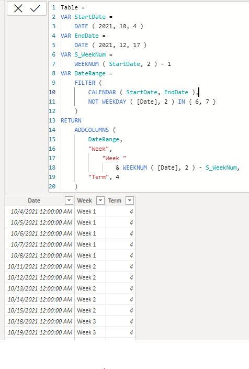Image resolution: width=249 pixels, height=369 pixels.
Task: Cancel the formula with the X icon
Action: click(18, 9)
